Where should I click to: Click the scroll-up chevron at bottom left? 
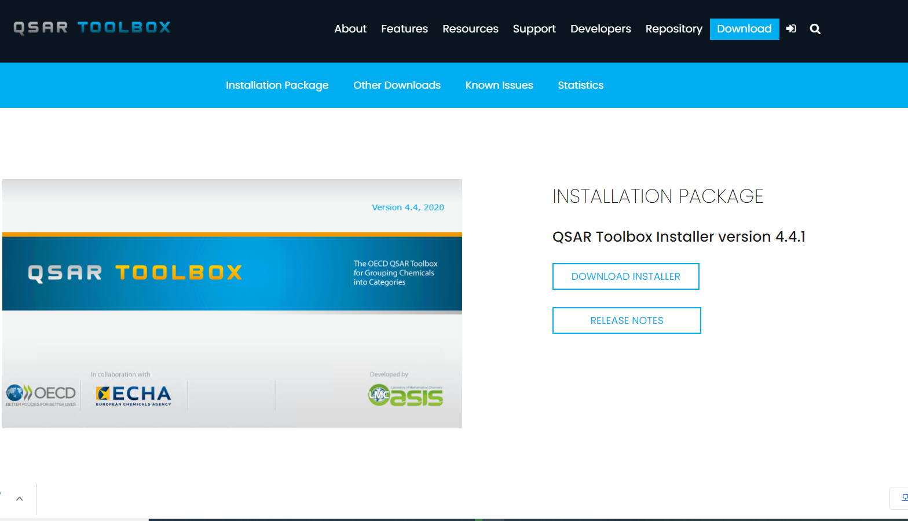tap(19, 498)
